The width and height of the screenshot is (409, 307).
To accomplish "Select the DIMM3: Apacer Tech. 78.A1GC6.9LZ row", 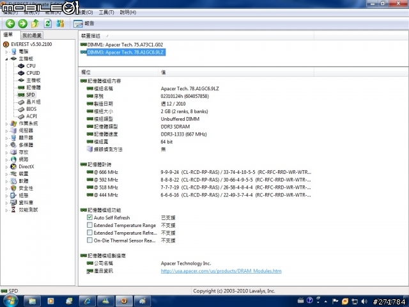I will pos(123,52).
